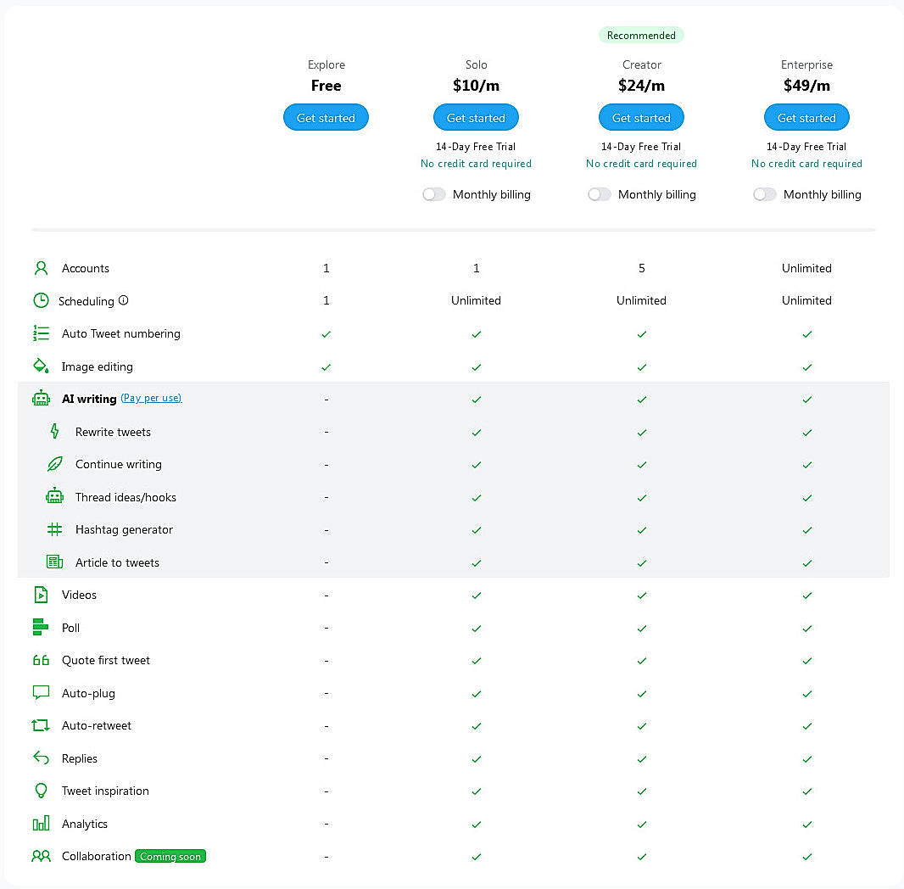This screenshot has width=904, height=889.
Task: Click the 'Explore' plan name
Action: [x=326, y=64]
